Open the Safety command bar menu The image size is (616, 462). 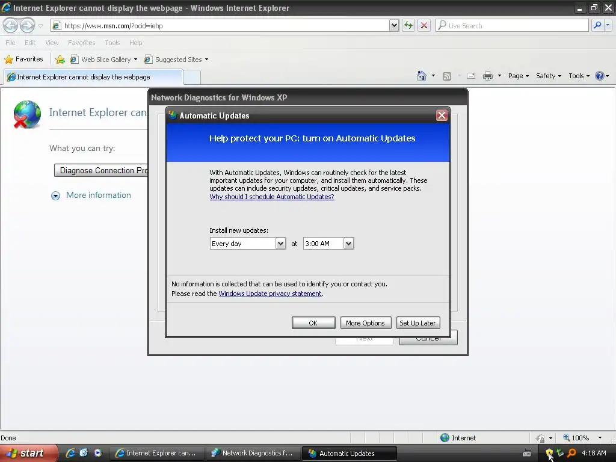(549, 76)
